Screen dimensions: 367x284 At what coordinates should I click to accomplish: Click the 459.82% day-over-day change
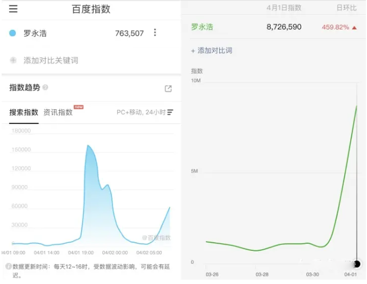coord(335,27)
